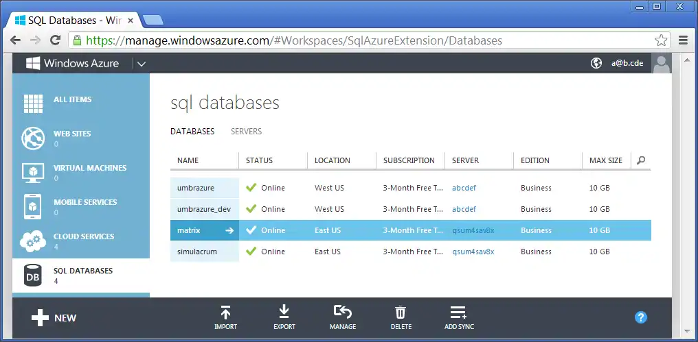The width and height of the screenshot is (698, 342).
Task: Go back with browser back arrow
Action: click(x=16, y=40)
